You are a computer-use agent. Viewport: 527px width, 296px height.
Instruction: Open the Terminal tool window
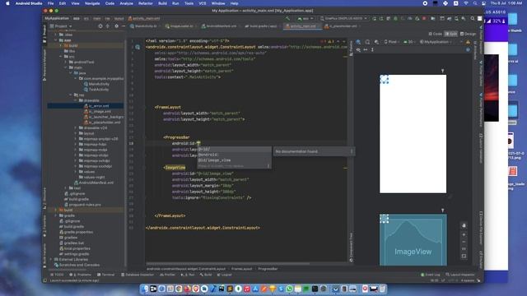(x=106, y=275)
